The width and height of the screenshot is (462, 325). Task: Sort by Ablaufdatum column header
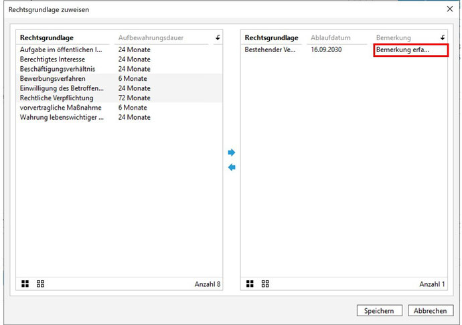pos(331,37)
